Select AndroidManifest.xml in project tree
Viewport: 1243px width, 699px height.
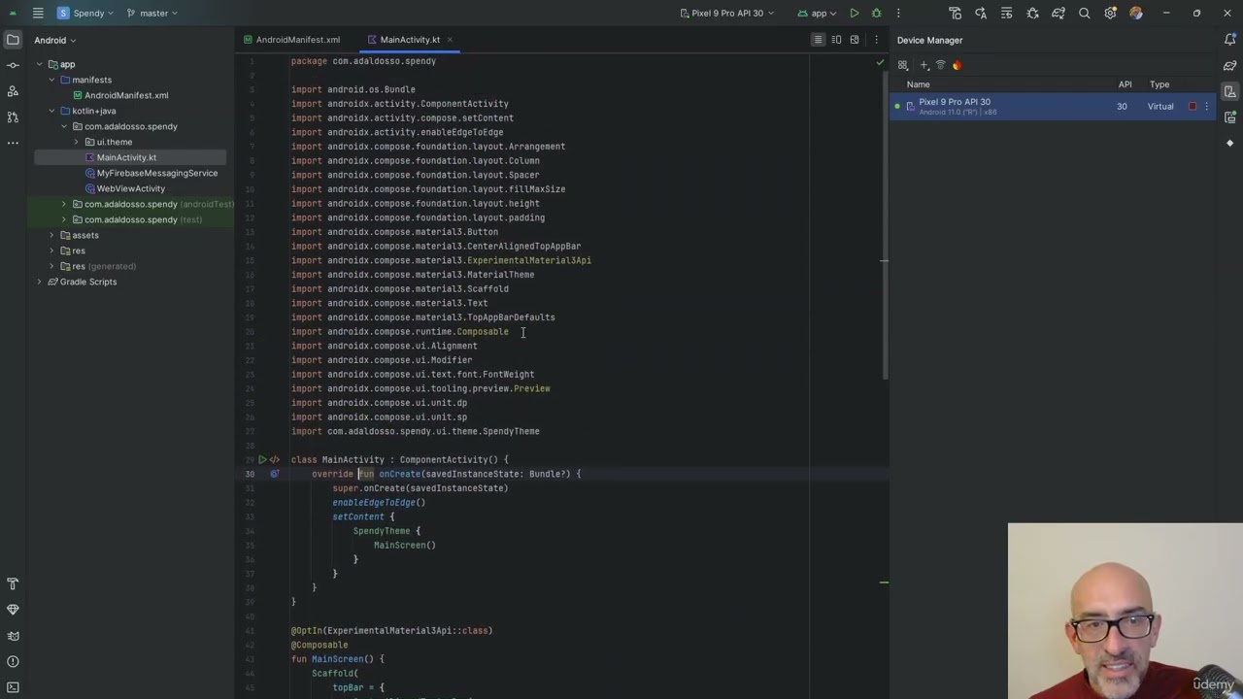[x=120, y=95]
